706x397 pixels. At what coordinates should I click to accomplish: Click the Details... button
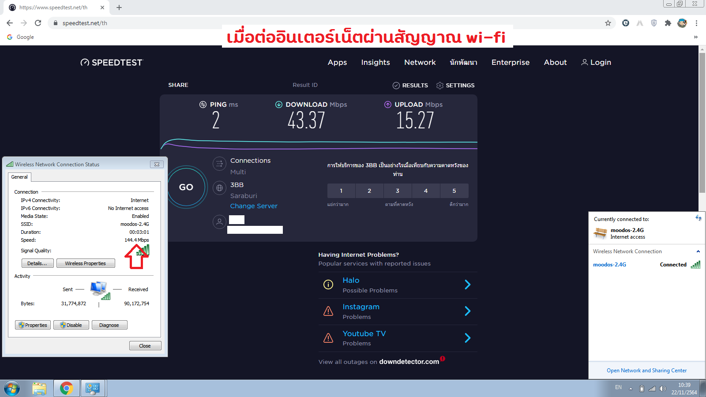point(38,263)
